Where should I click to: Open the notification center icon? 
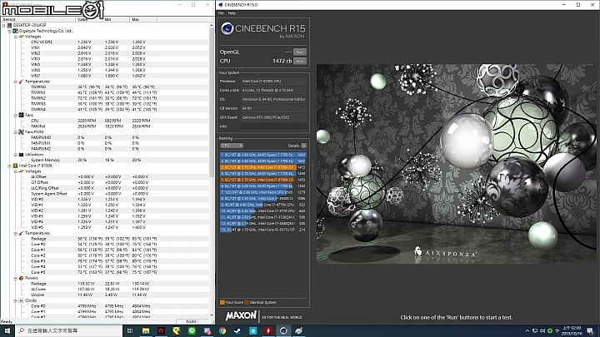(591, 331)
